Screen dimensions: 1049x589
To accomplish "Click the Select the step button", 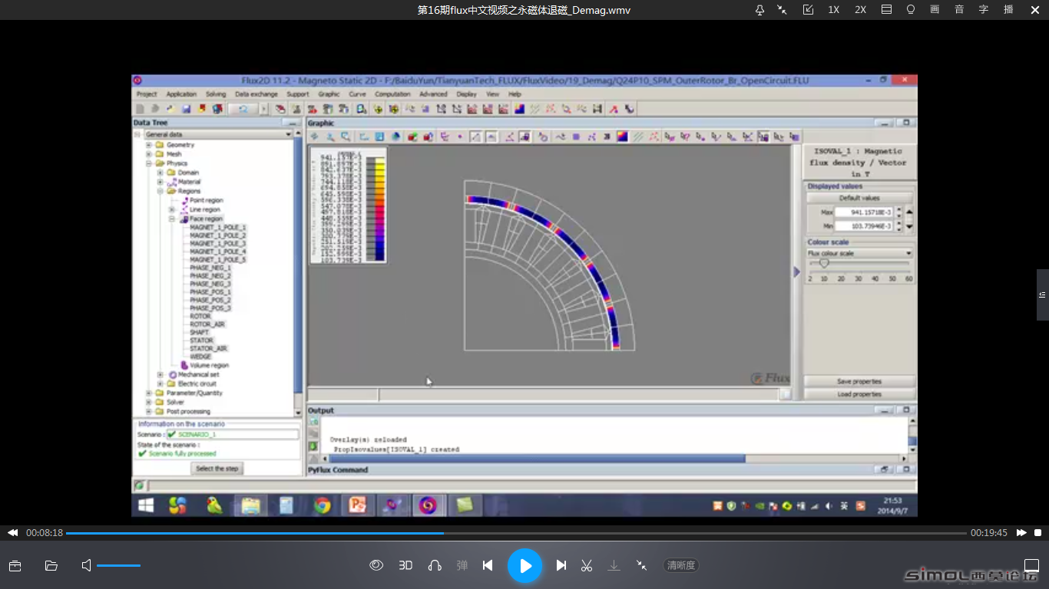I will 217,469.
